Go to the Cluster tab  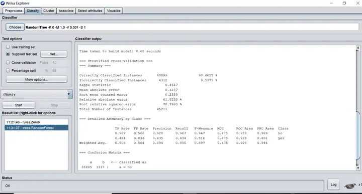point(48,11)
